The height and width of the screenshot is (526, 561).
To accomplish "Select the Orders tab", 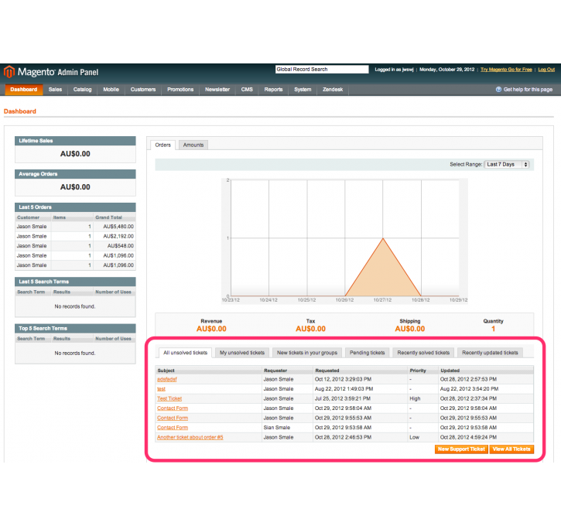I will click(x=162, y=145).
